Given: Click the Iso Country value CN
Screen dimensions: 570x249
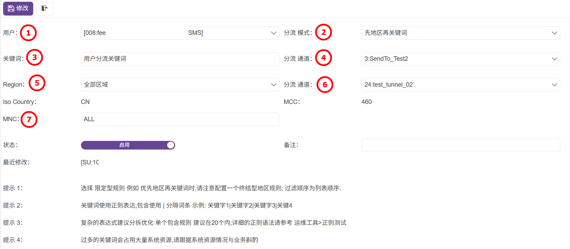Looking at the screenshot, I should tap(85, 102).
